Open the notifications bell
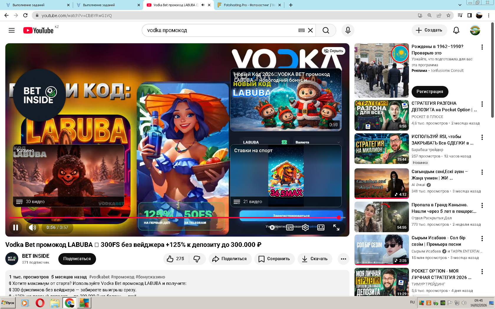 [456, 30]
